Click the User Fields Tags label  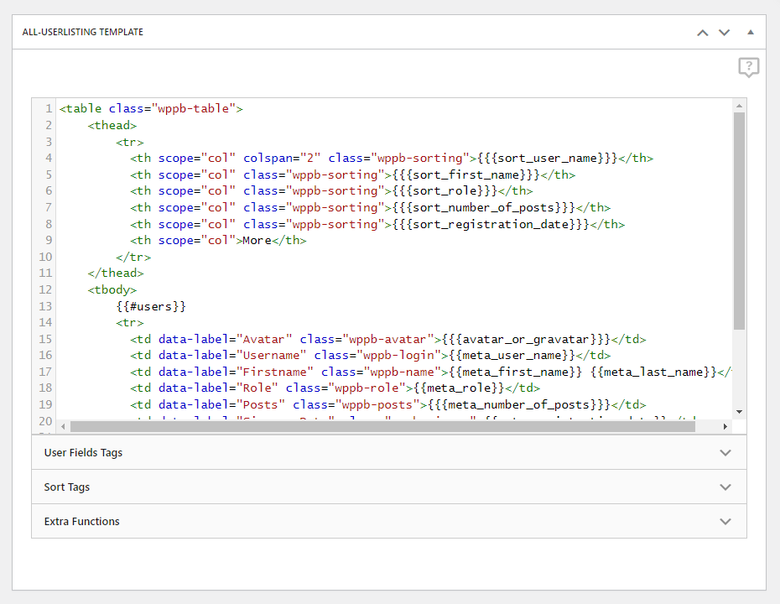click(x=83, y=453)
